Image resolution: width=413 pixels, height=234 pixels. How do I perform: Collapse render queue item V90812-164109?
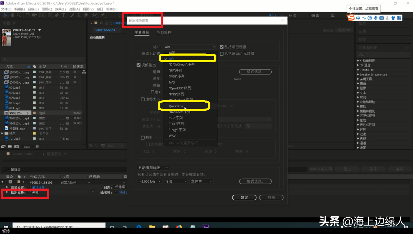[x=2, y=182]
